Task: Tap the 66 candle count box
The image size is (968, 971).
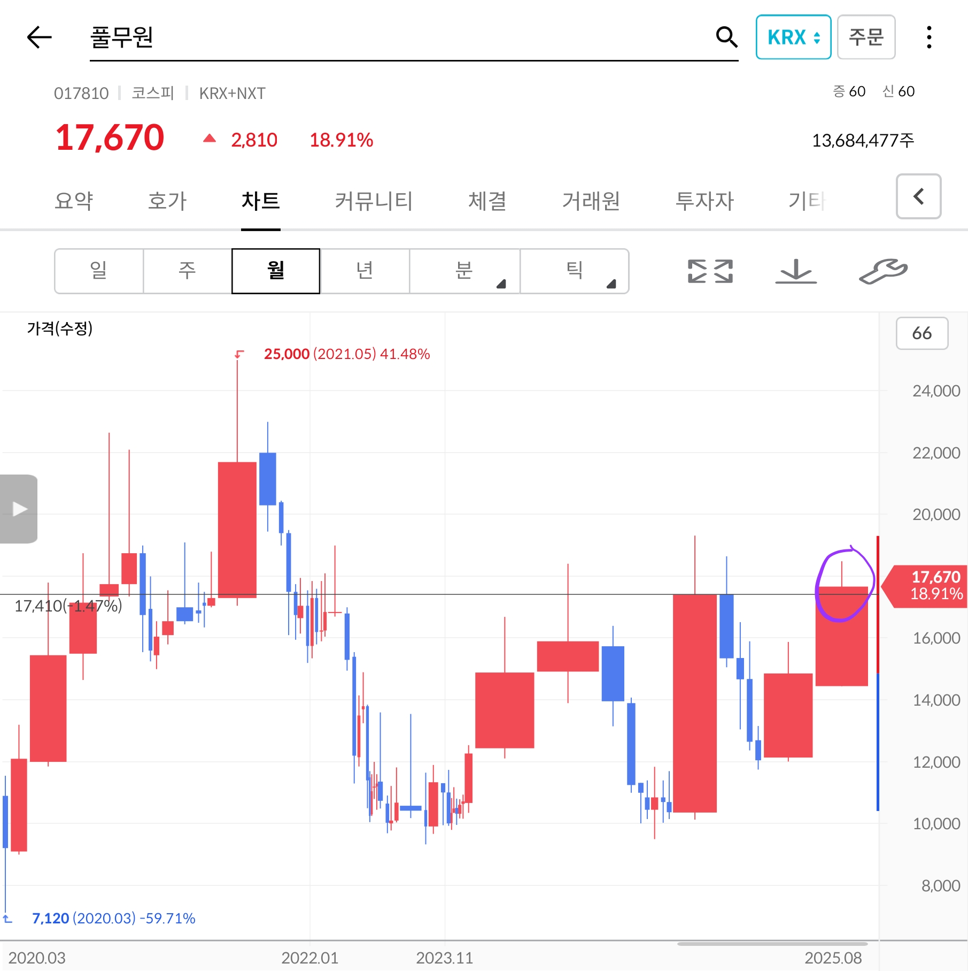Action: tap(922, 333)
